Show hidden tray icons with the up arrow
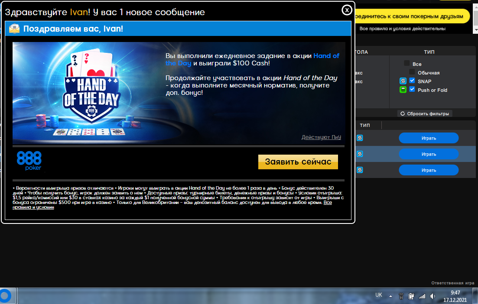This screenshot has height=304, width=478. coord(390,296)
